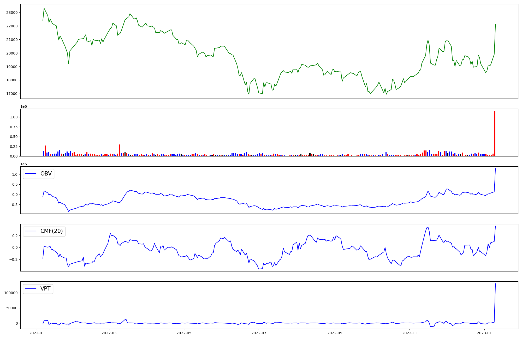Click the 1e6 exponent above the OBV chart
Viewport: 522px width, 339px height.
pos(24,164)
